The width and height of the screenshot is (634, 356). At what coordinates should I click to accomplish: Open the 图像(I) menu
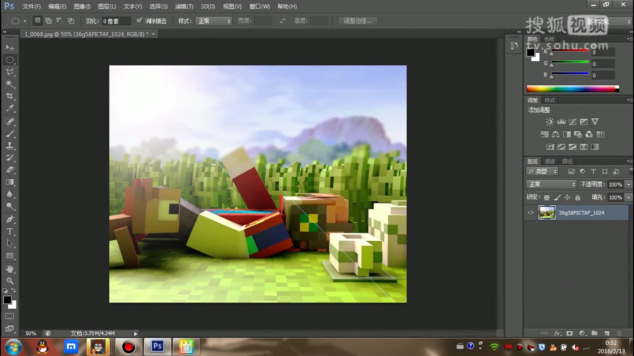82,6
